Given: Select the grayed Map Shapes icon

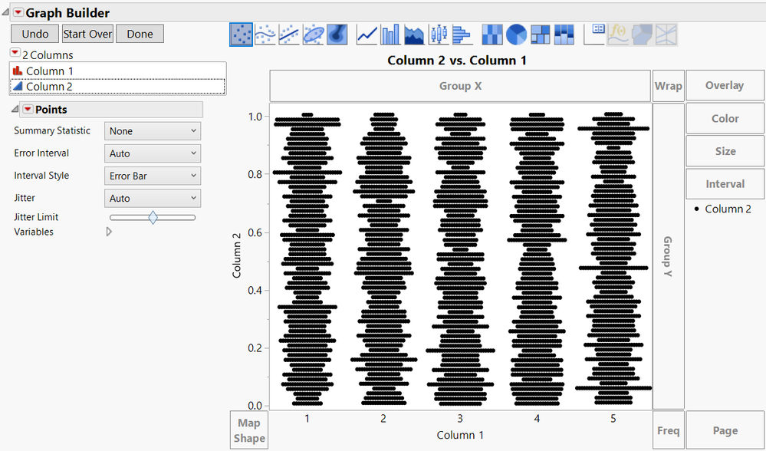Looking at the screenshot, I should 642,35.
